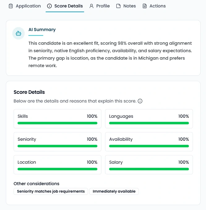The image size is (206, 210).
Task: Click the Languages score progress bar
Action: pyautogui.click(x=149, y=123)
